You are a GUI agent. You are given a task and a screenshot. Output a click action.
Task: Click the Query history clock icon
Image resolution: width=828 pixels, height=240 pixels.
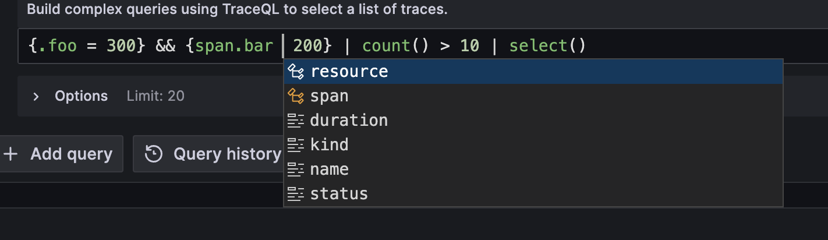[x=154, y=154]
